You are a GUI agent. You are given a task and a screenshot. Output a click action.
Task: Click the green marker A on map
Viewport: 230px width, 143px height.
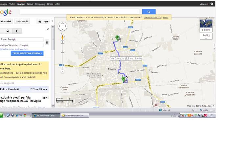pyautogui.click(x=123, y=80)
